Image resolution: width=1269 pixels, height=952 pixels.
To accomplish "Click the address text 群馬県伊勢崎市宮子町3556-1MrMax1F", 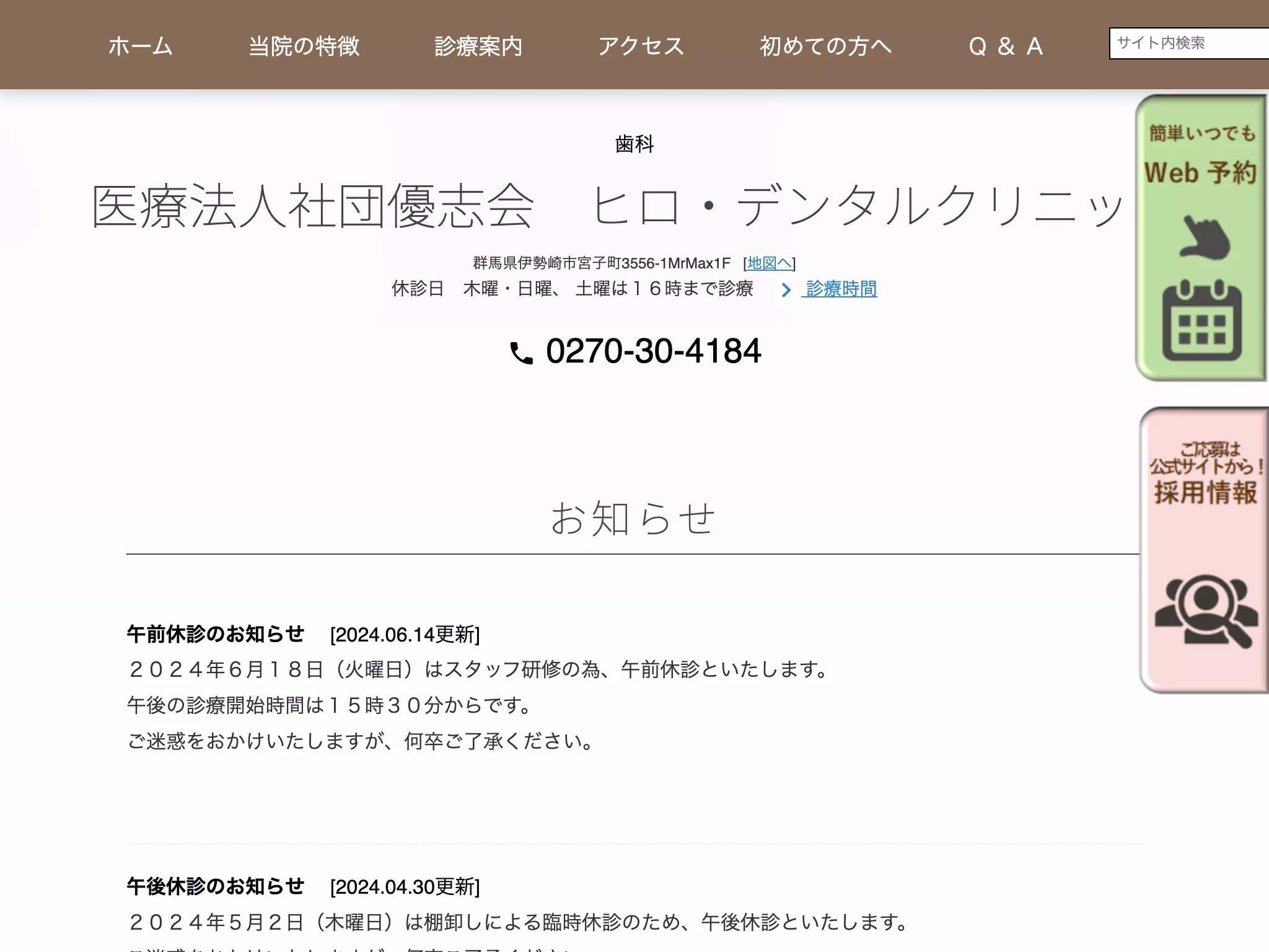I will click(602, 263).
